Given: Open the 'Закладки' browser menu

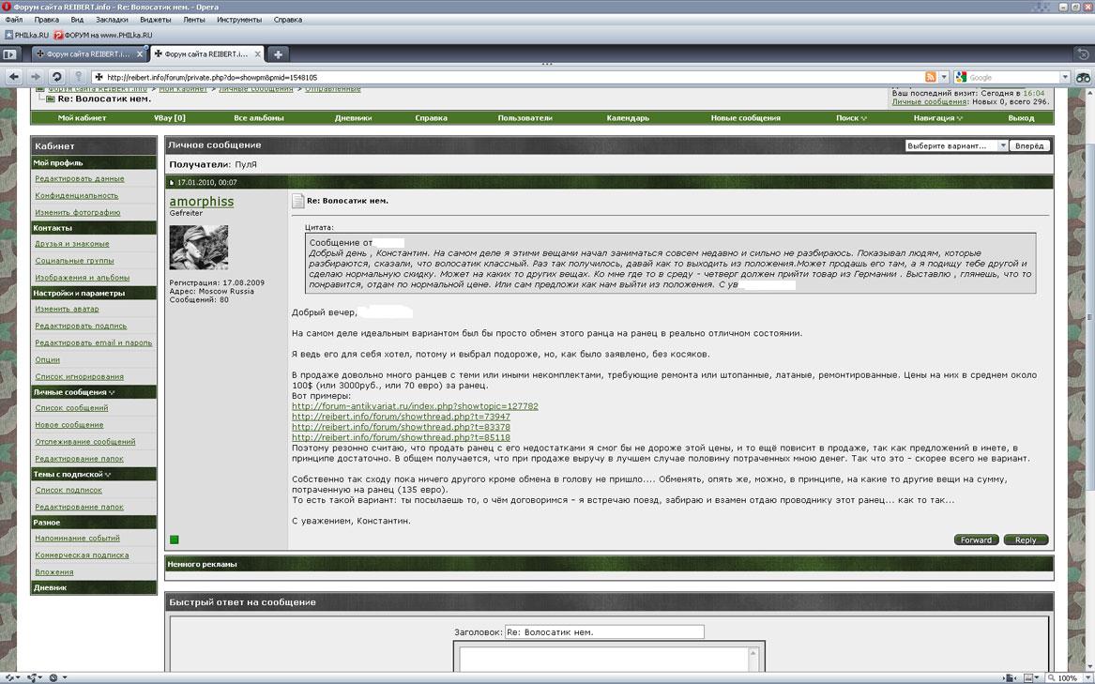Looking at the screenshot, I should [x=112, y=20].
